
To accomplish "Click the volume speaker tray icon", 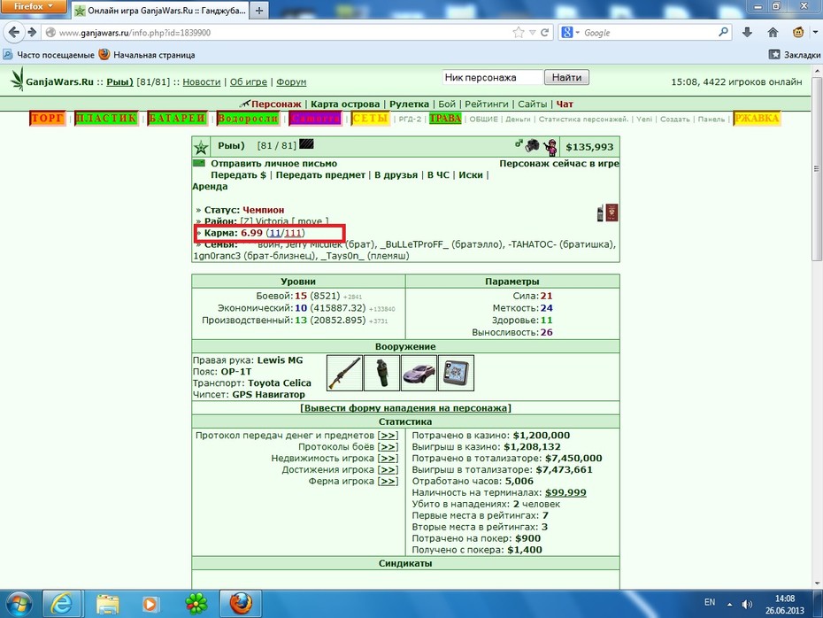I will tap(748, 604).
